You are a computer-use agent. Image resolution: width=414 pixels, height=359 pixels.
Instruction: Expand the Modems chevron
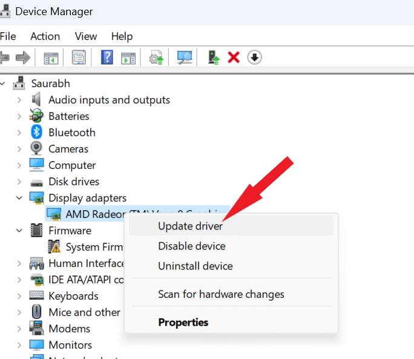coord(19,329)
